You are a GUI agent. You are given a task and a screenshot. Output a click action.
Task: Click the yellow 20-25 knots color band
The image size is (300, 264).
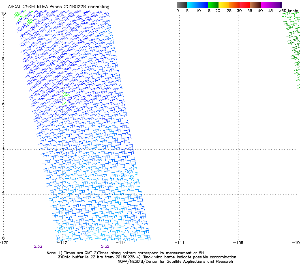[x=224, y=5]
